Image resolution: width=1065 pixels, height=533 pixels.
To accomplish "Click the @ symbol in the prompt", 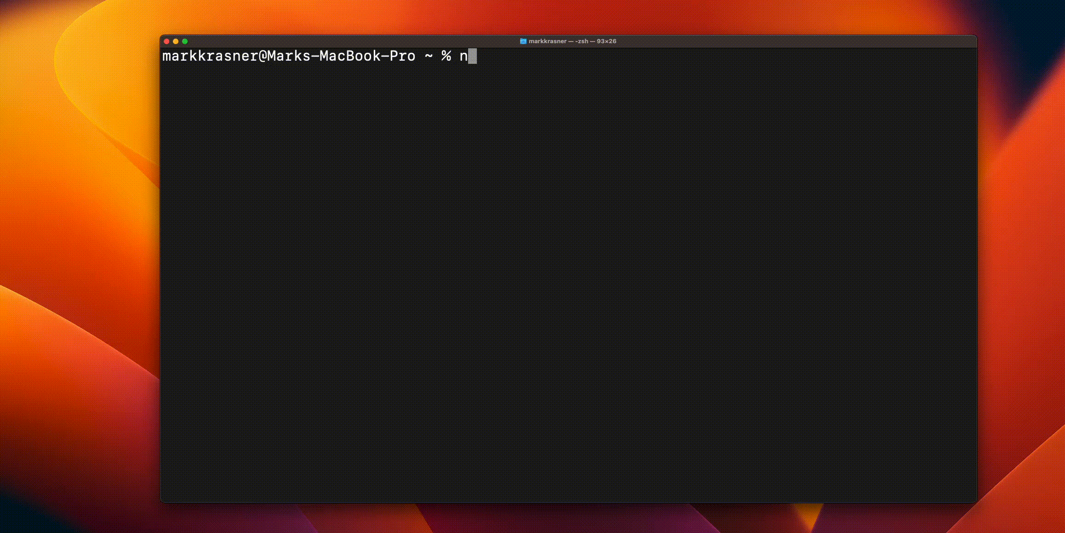I will (x=263, y=56).
